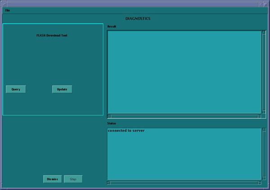Click the Result pane right scroll arrow
Image resolution: width=270 pixels, height=190 pixels.
pos(259,117)
